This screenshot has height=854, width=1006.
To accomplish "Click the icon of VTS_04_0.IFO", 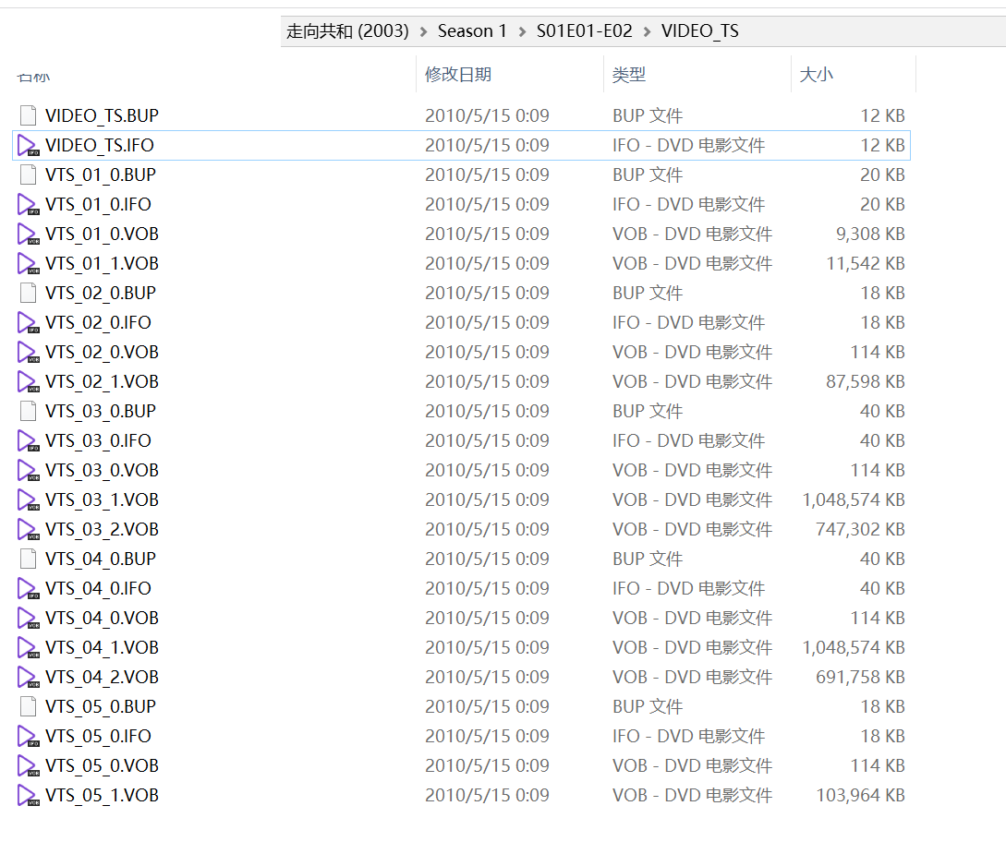I will coord(29,588).
